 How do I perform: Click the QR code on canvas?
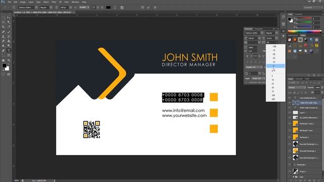coord(92,129)
